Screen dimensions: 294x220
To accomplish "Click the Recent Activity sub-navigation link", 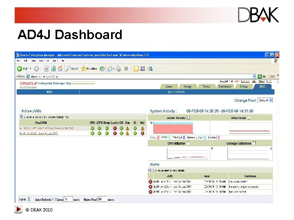I will [176, 92].
